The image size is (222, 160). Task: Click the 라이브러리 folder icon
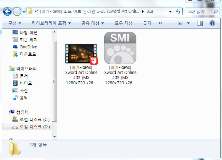coord(12,69)
